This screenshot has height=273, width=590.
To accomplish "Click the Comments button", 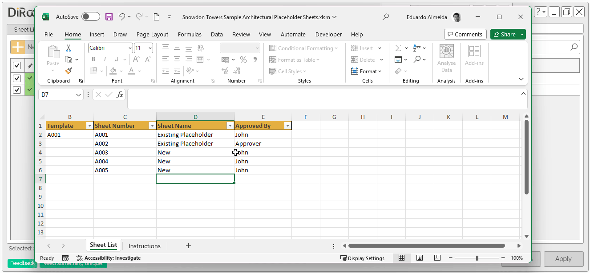I will (x=465, y=34).
